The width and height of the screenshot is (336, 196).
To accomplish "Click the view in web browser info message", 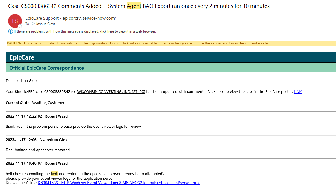I will [85, 32].
